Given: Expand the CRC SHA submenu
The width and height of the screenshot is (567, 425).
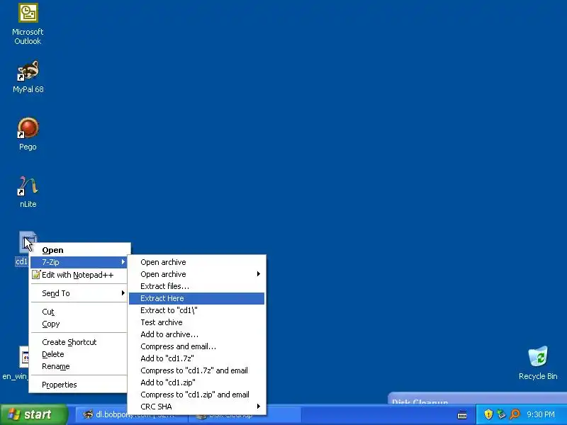Looking at the screenshot, I should 197,407.
